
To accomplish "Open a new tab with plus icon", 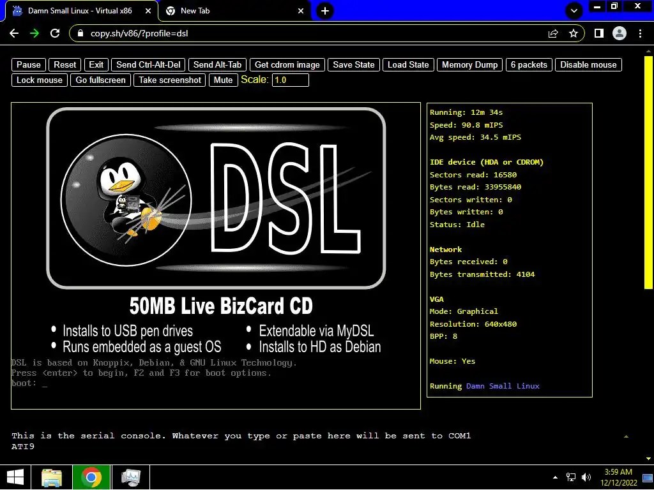I will [325, 11].
